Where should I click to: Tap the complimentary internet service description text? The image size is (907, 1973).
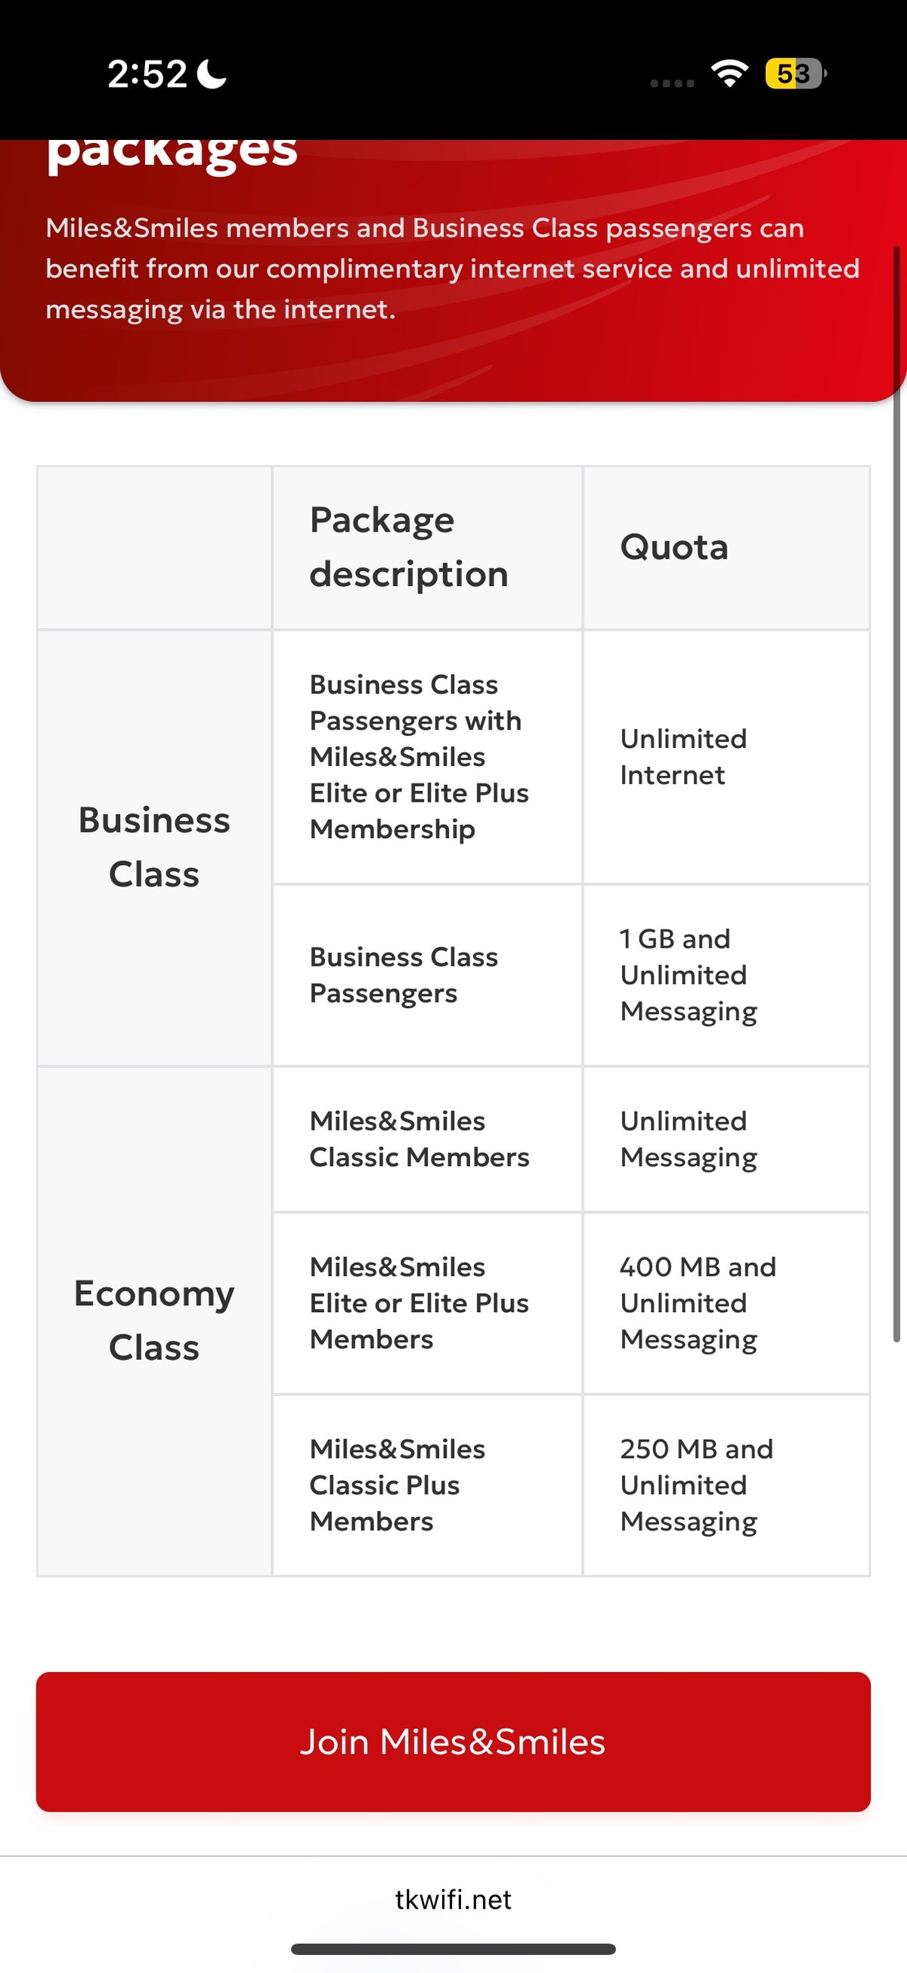coord(451,268)
